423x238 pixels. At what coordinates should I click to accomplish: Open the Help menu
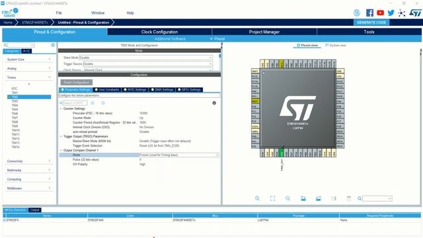130,13
